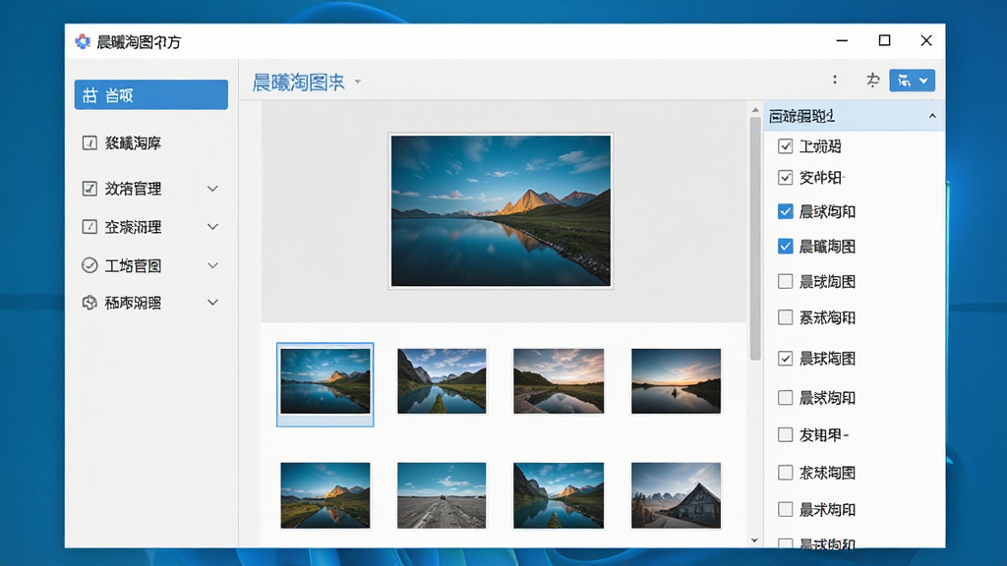Check the last fully visible checkbox in list

pyautogui.click(x=785, y=510)
